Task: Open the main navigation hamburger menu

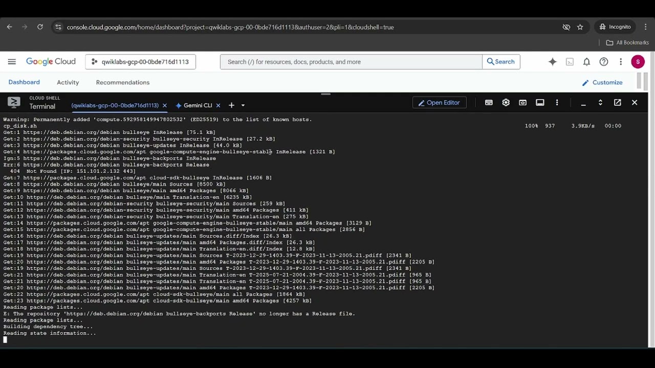Action: pos(12,62)
